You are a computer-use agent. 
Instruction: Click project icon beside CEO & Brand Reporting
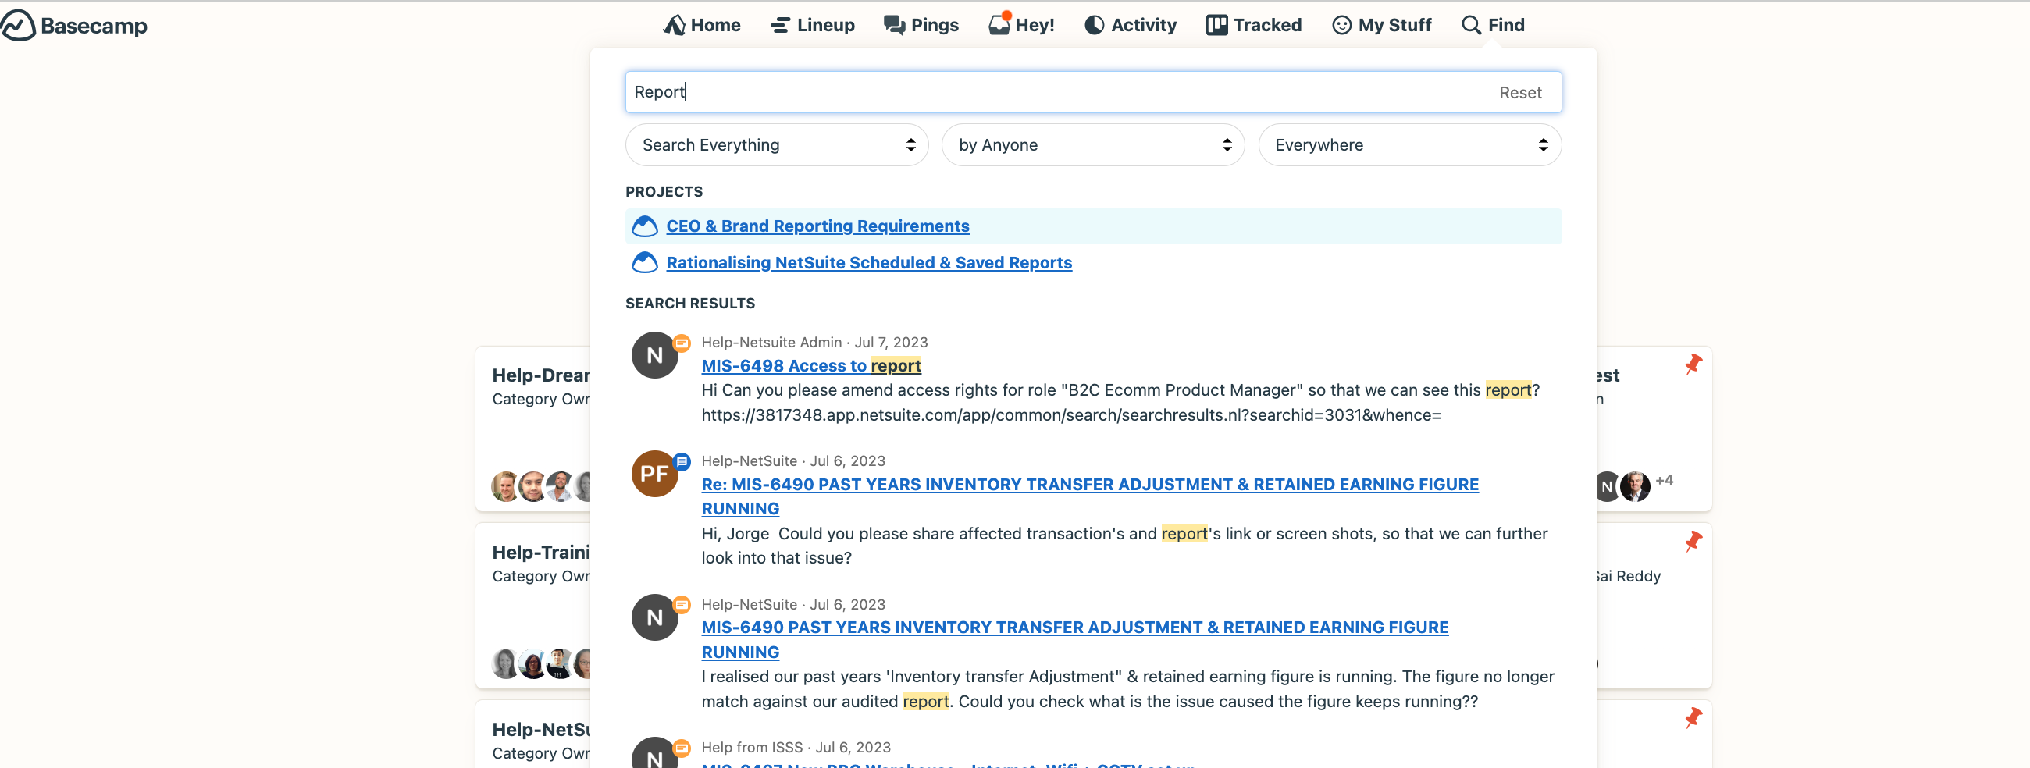coord(644,226)
